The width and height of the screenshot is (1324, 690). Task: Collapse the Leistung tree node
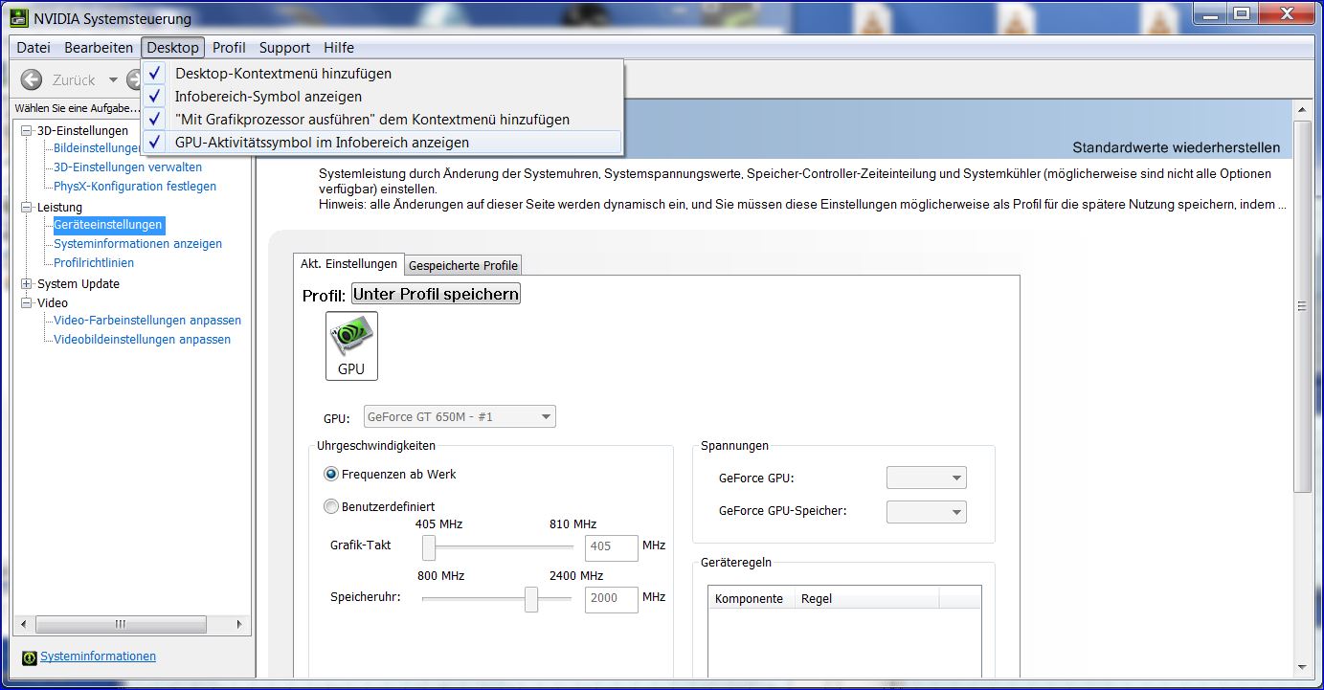click(26, 207)
